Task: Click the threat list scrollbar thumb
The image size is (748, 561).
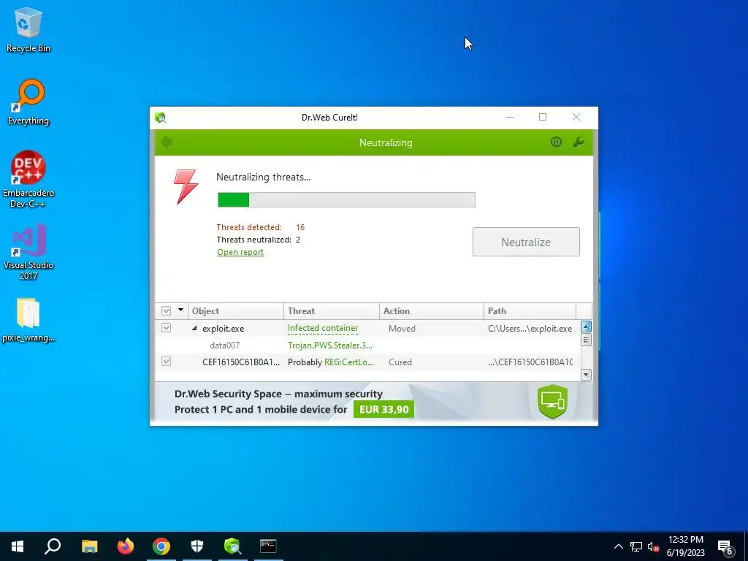Action: click(x=587, y=340)
